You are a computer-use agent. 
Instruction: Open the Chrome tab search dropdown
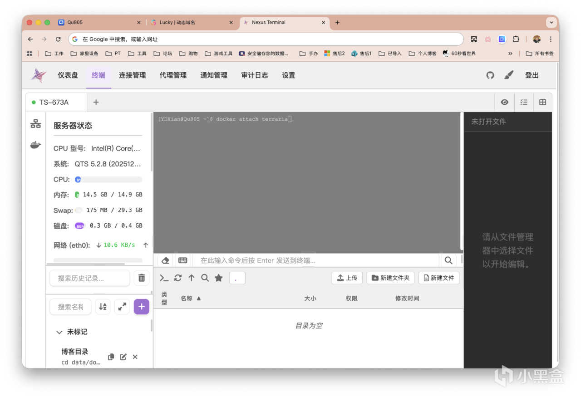click(552, 22)
